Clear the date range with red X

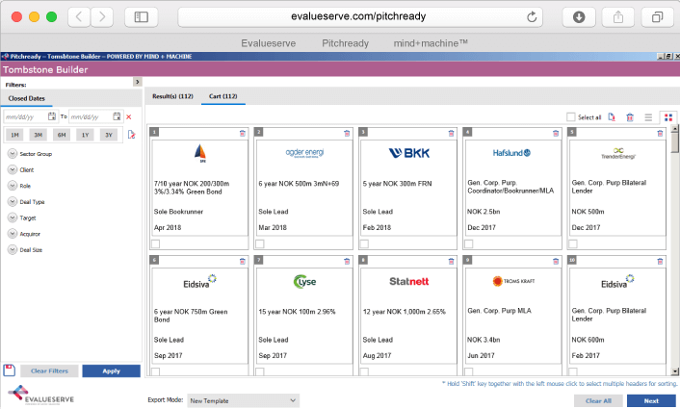[129, 116]
